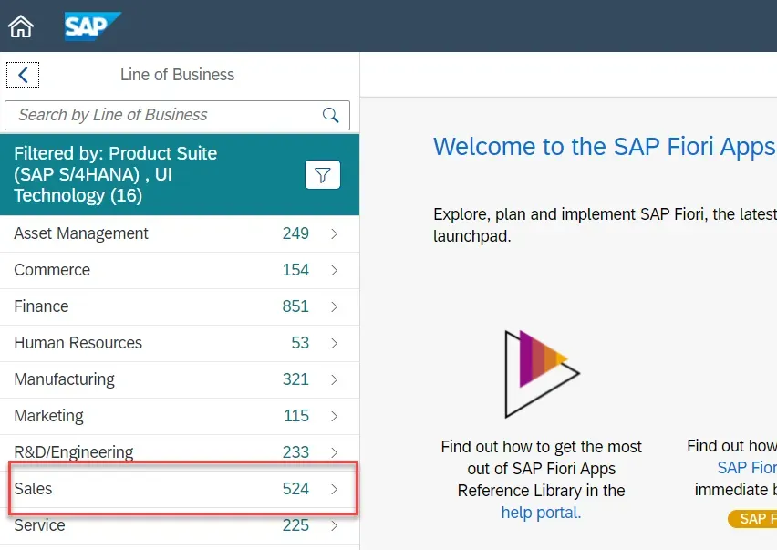Go back using the left chevron button
Image resolution: width=777 pixels, height=550 pixels.
(x=23, y=76)
